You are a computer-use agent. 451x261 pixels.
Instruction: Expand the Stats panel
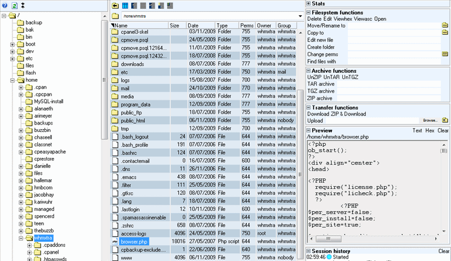pos(308,3)
